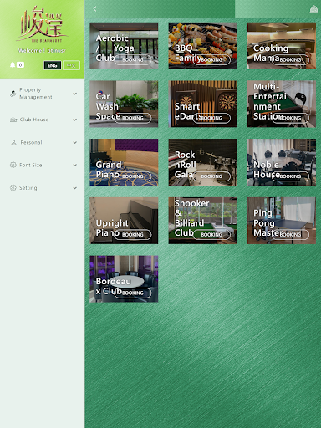Select Setting menu item
The width and height of the screenshot is (321, 428).
click(x=43, y=188)
